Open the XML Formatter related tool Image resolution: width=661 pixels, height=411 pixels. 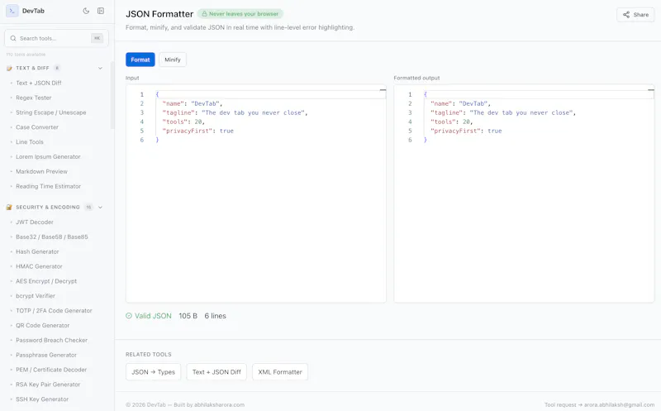point(280,372)
